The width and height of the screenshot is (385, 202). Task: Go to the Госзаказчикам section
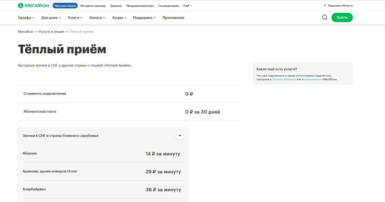pyautogui.click(x=169, y=6)
